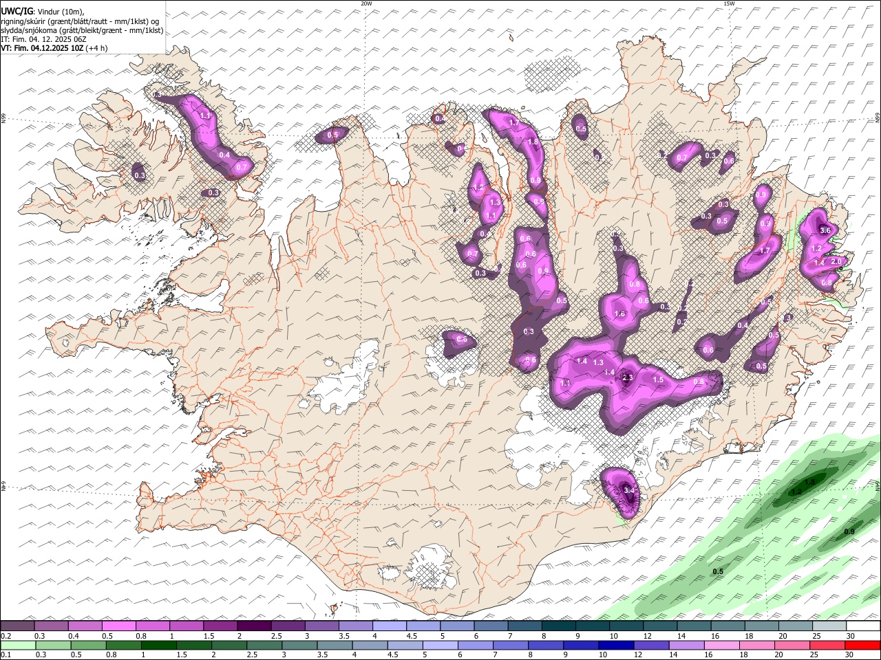
Task: Lower legend: pick the 0.3–0.5 light green swatch
Action: [53, 645]
